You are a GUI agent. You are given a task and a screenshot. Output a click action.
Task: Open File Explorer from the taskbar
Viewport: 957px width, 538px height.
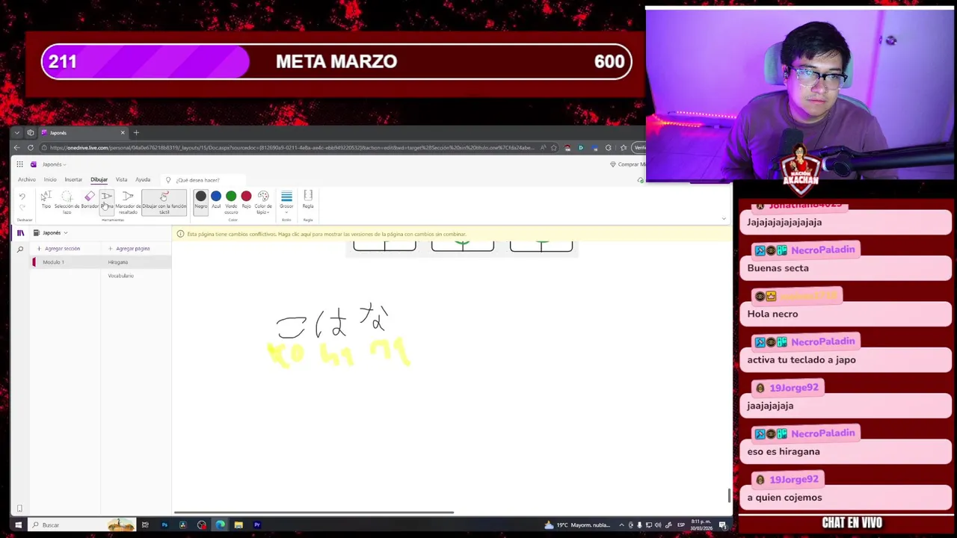click(239, 525)
